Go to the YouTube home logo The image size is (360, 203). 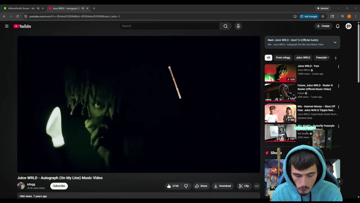22,26
